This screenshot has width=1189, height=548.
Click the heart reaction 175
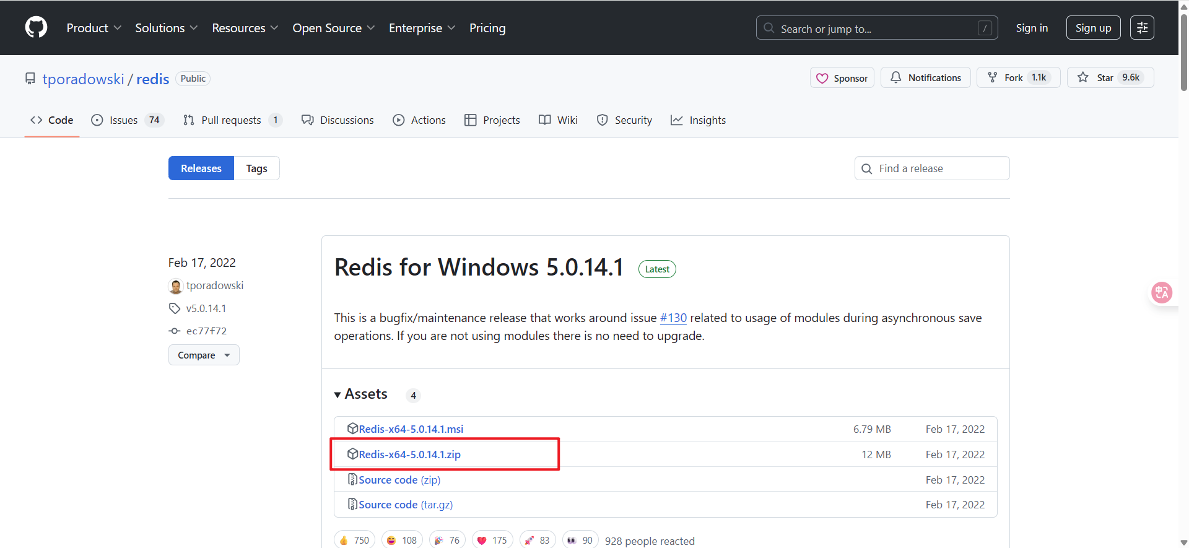pos(492,541)
